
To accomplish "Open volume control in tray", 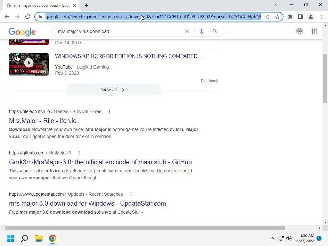I will 289,238.
